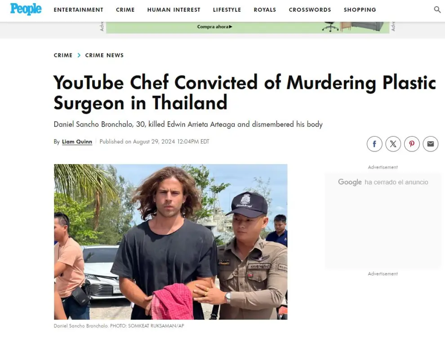
Task: Share article on Facebook
Action: pos(374,144)
